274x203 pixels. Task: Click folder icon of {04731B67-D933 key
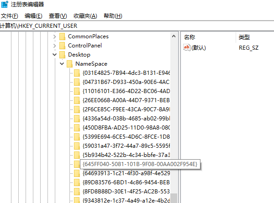tap(77, 82)
